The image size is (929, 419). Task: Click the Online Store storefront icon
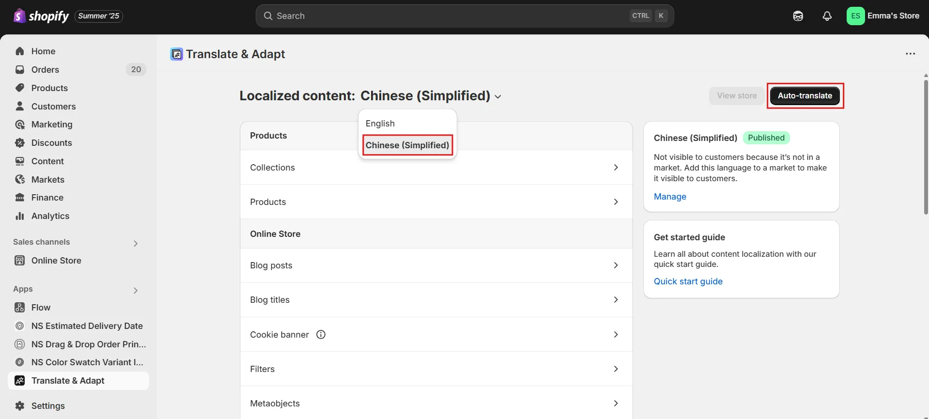20,261
